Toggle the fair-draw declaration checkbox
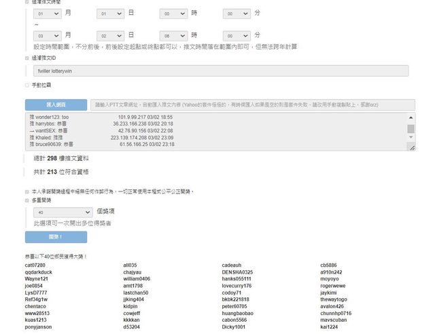 pyautogui.click(x=27, y=191)
